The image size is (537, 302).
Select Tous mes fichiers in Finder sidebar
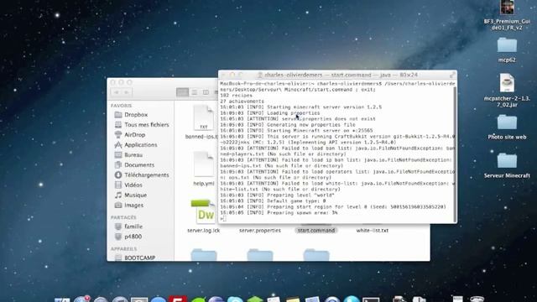click(146, 125)
